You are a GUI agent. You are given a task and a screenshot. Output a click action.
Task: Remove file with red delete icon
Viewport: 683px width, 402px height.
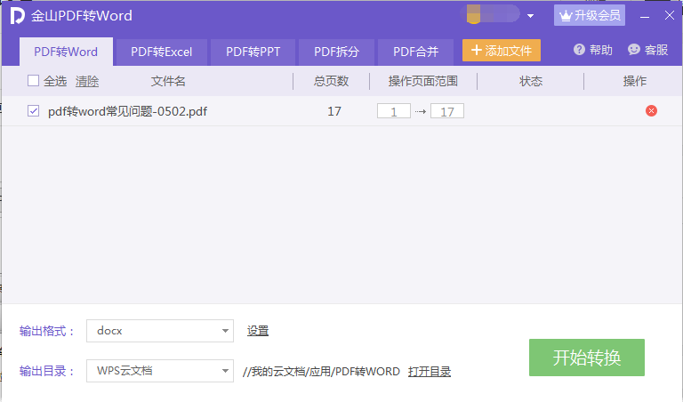click(651, 111)
